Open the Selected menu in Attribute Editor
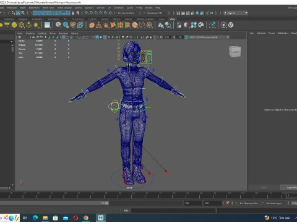The width and height of the screenshot is (297, 222). click(x=261, y=33)
